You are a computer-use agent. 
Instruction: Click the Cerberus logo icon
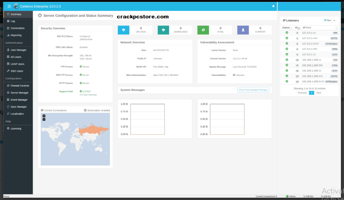pos(16,7)
